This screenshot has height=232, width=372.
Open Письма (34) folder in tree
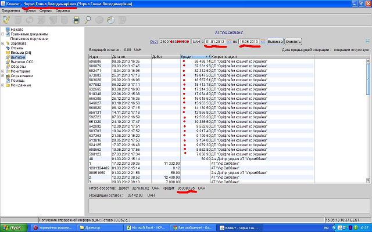20,52
